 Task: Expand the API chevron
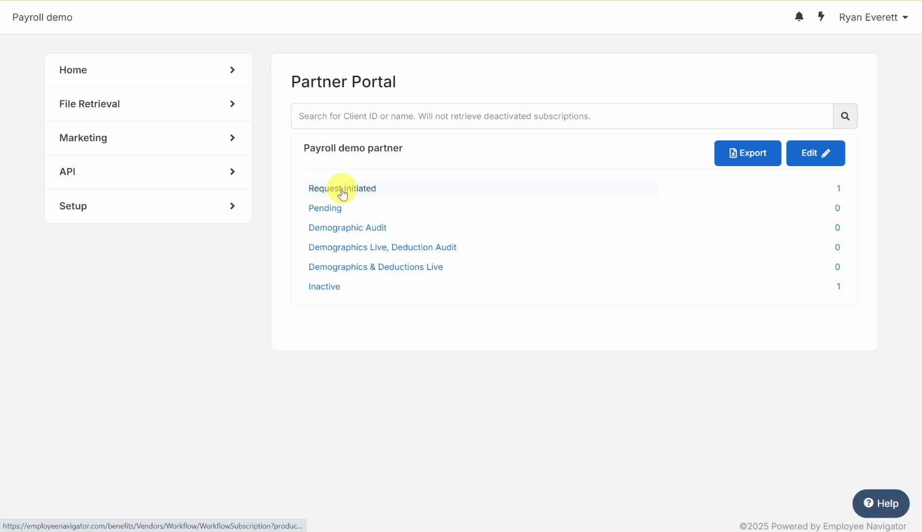coord(232,172)
